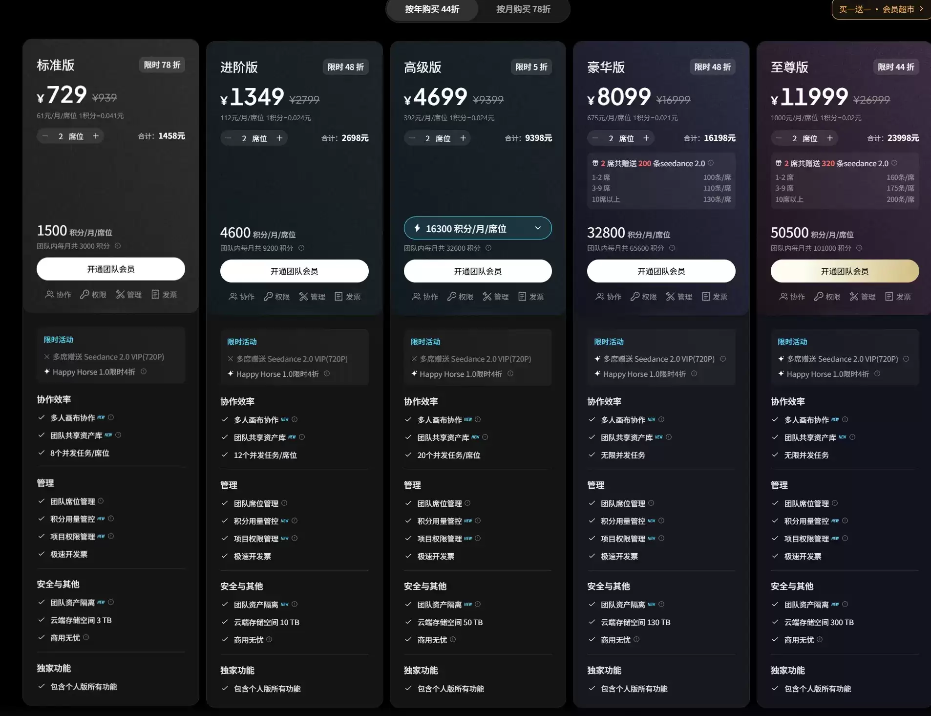
Task: Click 云端存储空间 300 TB text
Action: click(x=819, y=622)
